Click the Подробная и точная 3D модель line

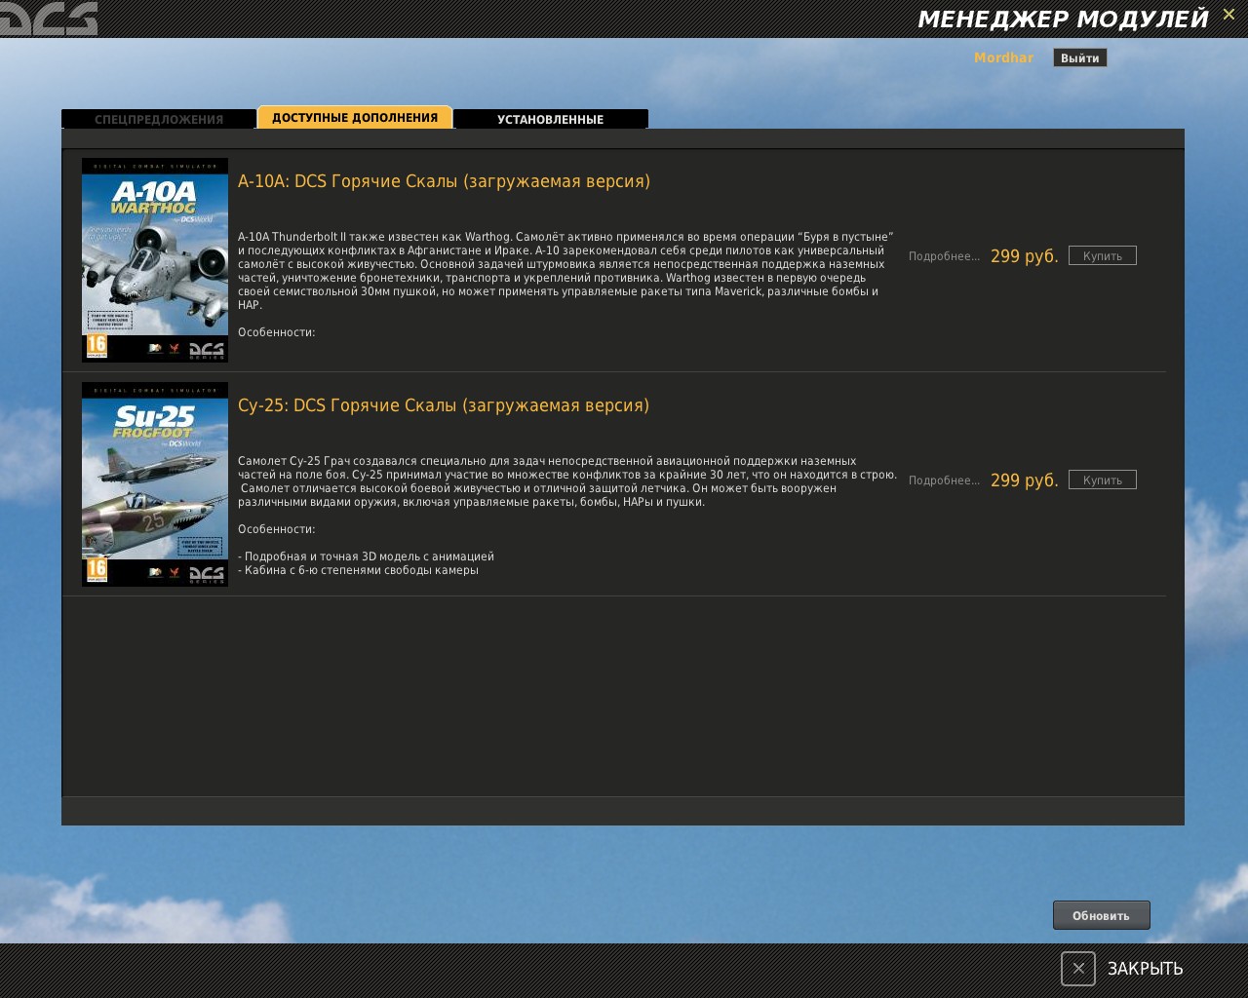(366, 557)
